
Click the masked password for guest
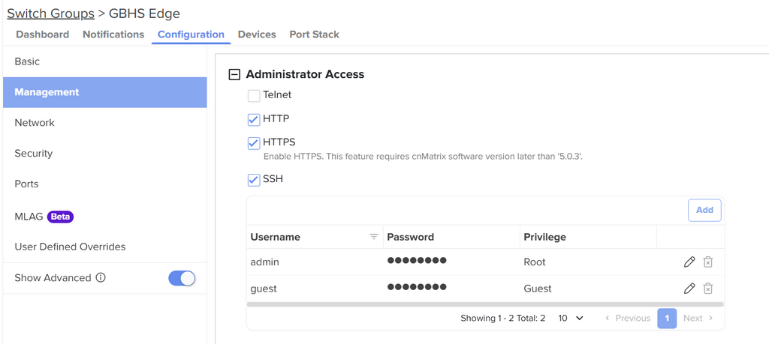[417, 287]
